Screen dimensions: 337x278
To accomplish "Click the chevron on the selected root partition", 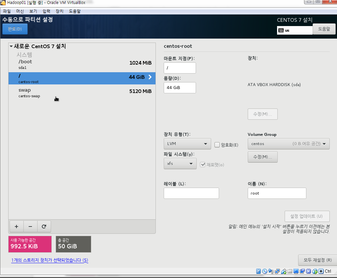I will (x=150, y=77).
